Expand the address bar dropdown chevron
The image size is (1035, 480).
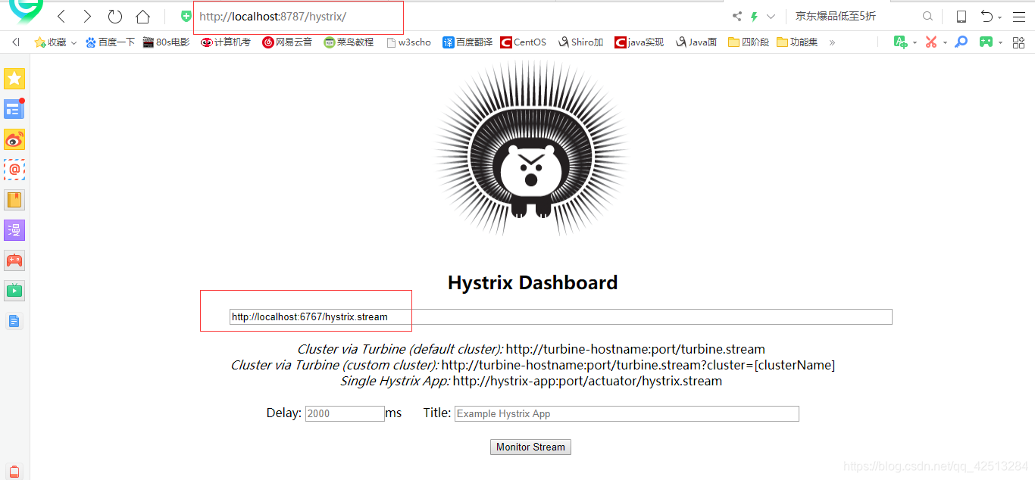(x=771, y=17)
